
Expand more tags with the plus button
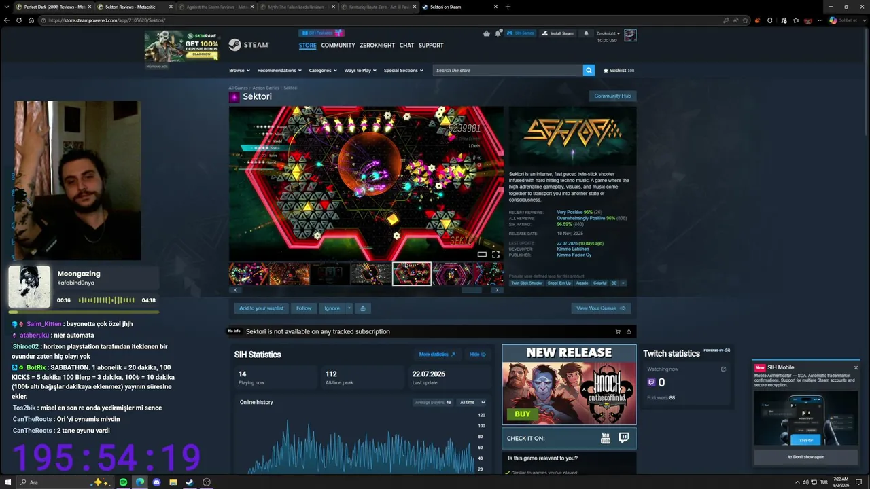[x=623, y=283]
